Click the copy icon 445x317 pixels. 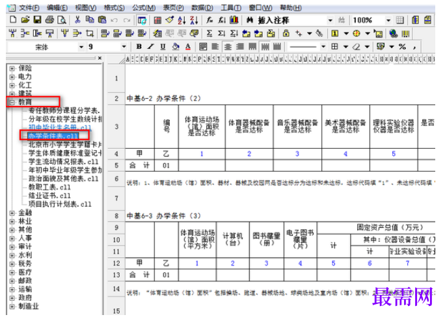pos(90,20)
